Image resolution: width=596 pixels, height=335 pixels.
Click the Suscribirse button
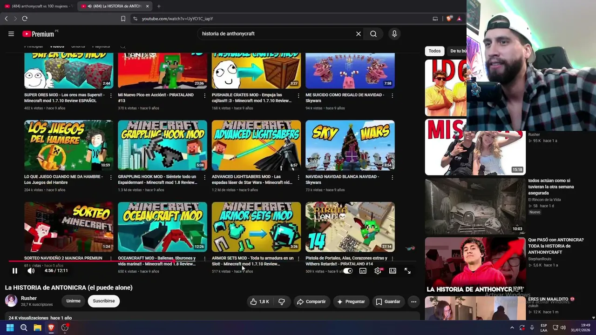pos(104,301)
